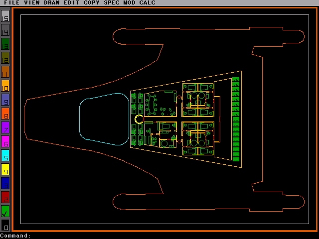Pick the cyan color 5 swatch
Image resolution: width=319 pixels, height=239 pixels.
[5, 155]
